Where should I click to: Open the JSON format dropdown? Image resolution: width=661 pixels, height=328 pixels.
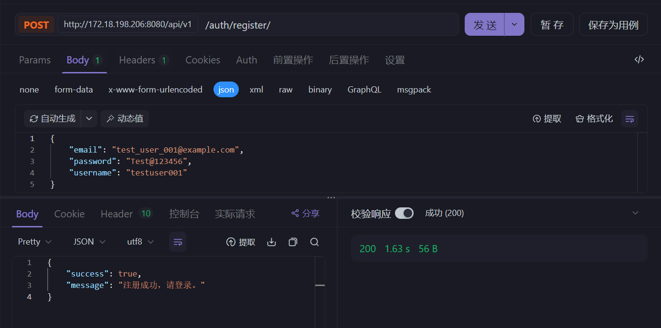[89, 242]
